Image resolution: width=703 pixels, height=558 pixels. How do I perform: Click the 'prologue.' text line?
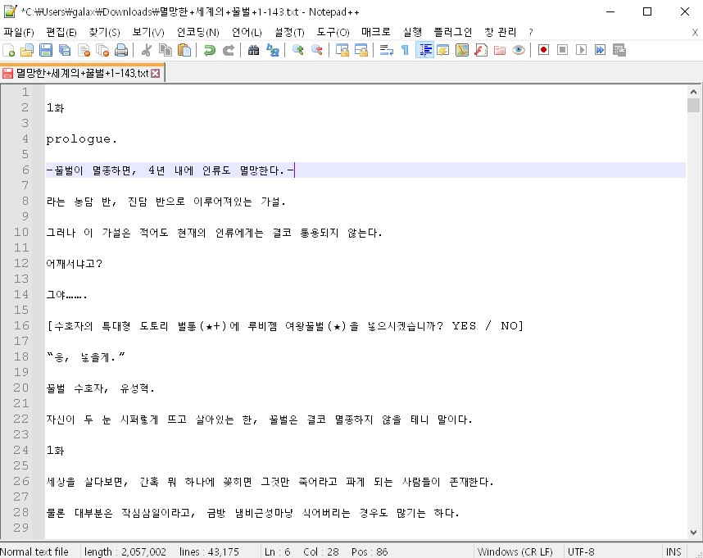[x=82, y=139]
